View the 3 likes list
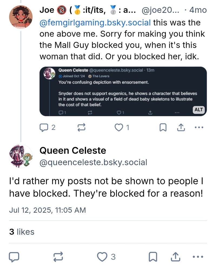The height and width of the screenshot is (271, 216). 22,232
